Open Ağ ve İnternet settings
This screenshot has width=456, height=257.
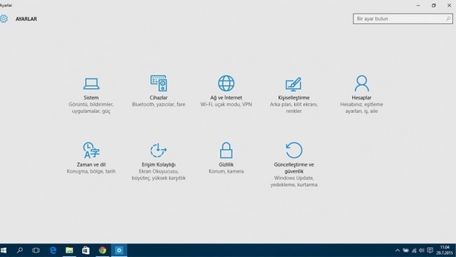coord(226,92)
